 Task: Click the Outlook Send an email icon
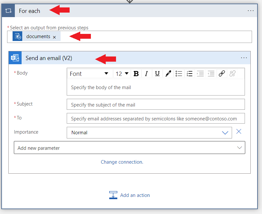pos(15,58)
